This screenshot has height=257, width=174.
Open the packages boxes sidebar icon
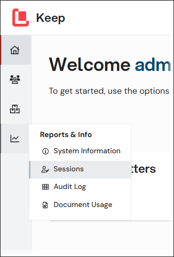point(15,109)
